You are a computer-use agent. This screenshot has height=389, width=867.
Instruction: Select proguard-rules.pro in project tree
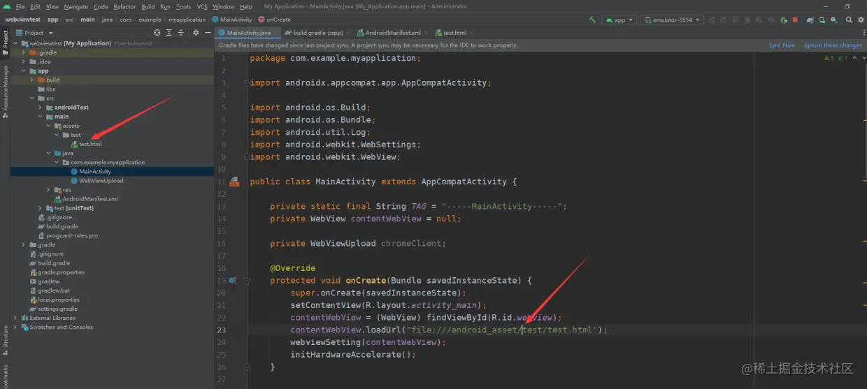72,235
